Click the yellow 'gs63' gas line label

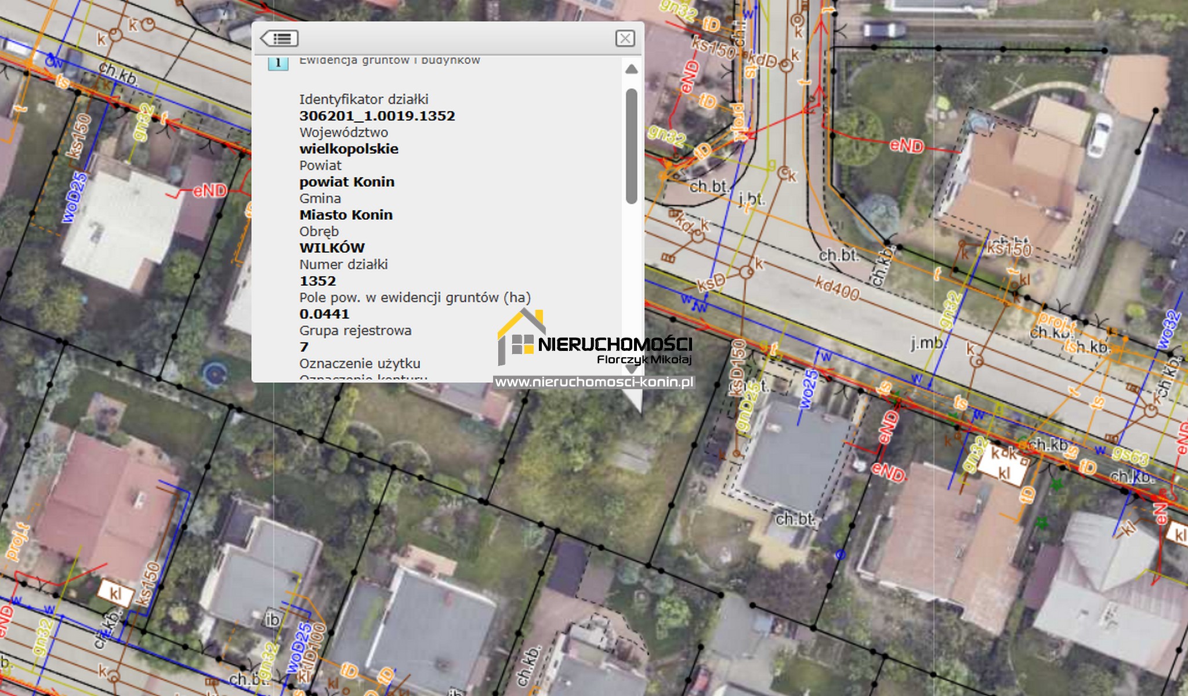coord(1129,456)
